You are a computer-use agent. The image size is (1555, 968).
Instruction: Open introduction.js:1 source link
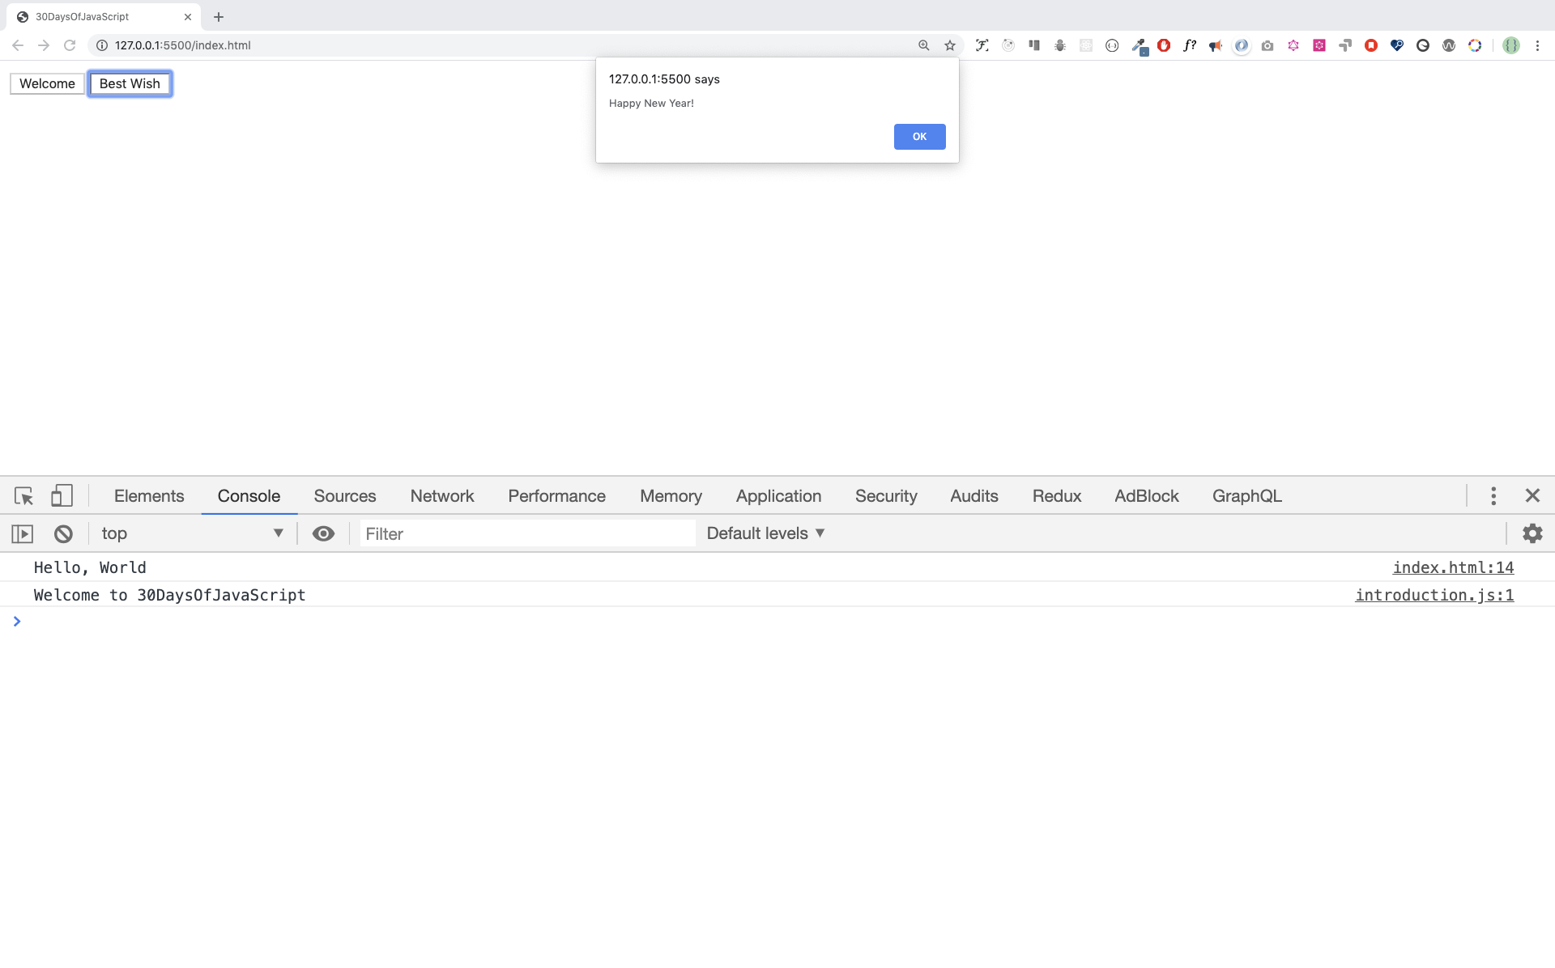(1434, 595)
